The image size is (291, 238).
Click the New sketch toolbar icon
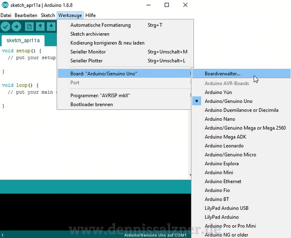29,26
